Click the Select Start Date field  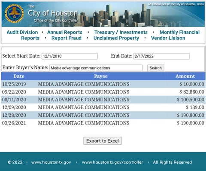tap(70, 56)
